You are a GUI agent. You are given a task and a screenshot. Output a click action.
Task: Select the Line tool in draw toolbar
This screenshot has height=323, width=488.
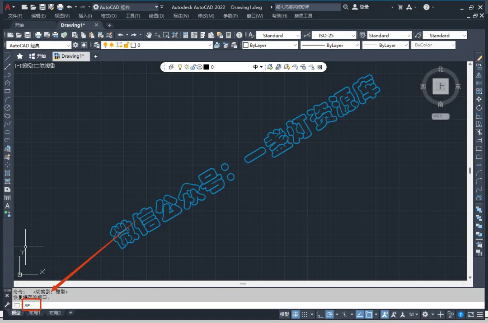[8, 58]
